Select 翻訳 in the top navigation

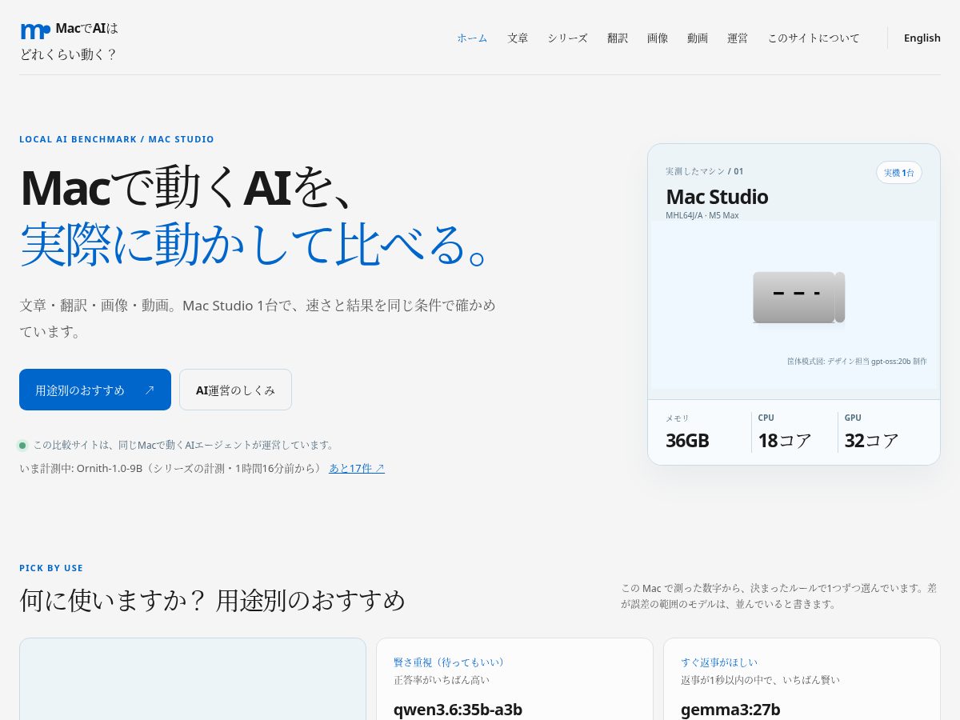pyautogui.click(x=618, y=38)
